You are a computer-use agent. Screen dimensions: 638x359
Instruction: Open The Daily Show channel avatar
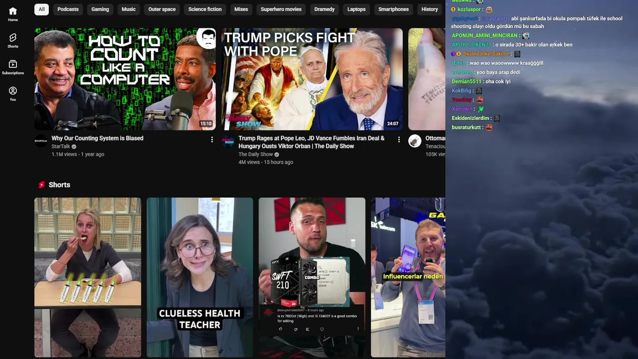click(228, 141)
